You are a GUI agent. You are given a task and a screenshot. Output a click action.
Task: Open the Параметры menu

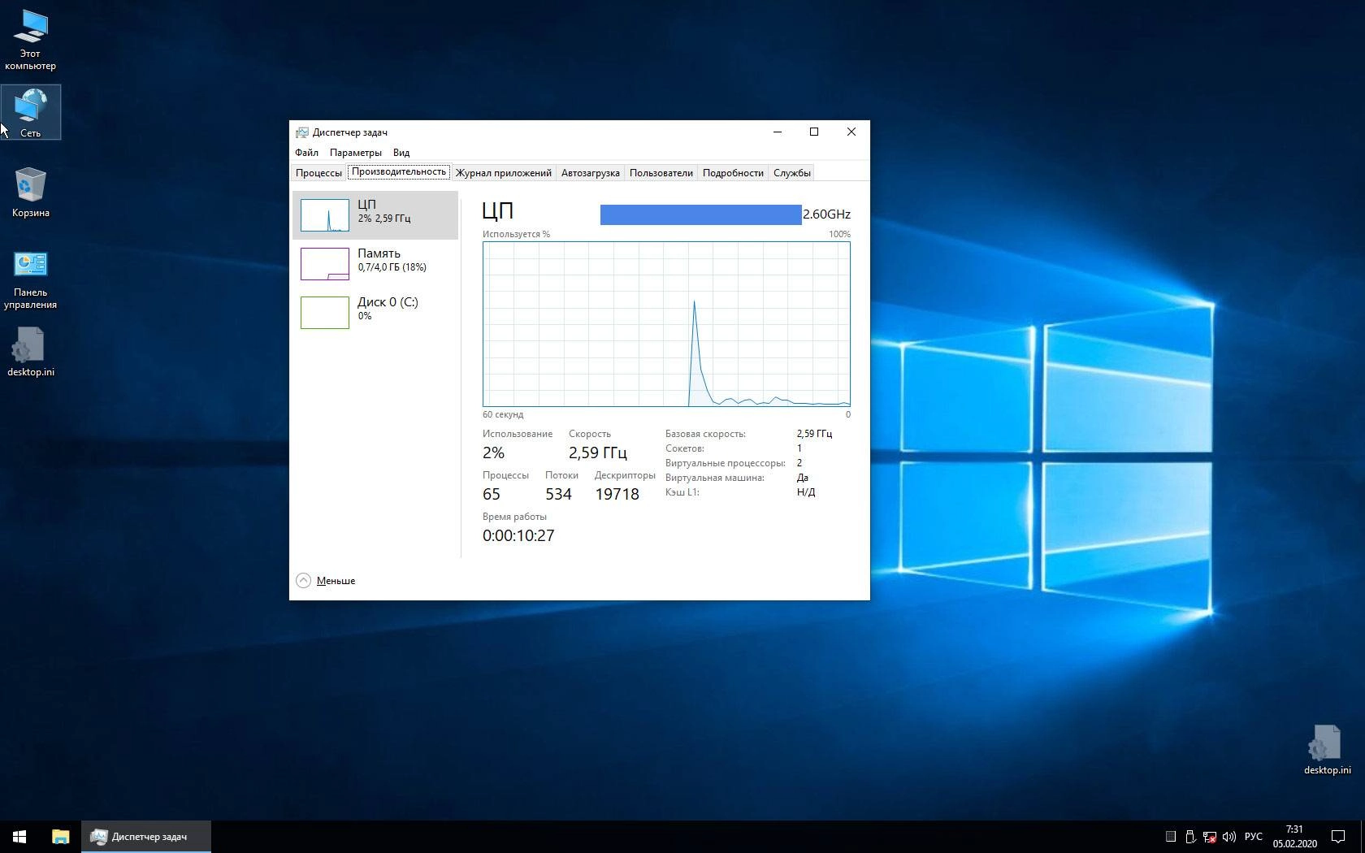tap(356, 153)
